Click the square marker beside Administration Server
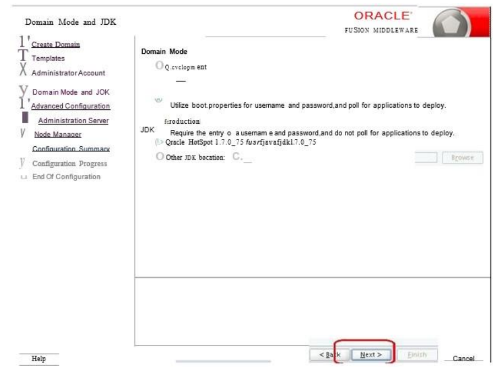493x375 pixels. coord(25,117)
